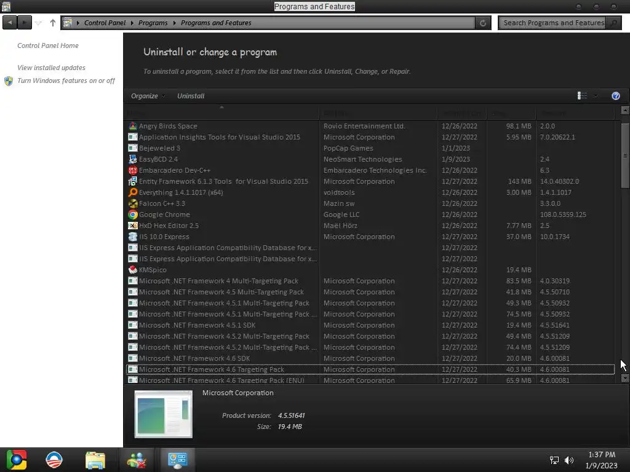Open File Explorer from the taskbar
Viewport: 630px width, 472px height.
click(x=95, y=460)
